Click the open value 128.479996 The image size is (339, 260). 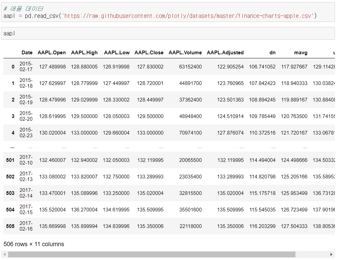point(52,100)
